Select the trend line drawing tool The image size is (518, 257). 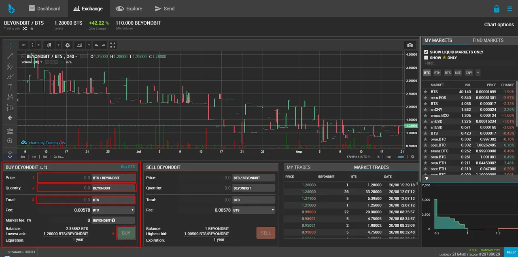[10, 56]
